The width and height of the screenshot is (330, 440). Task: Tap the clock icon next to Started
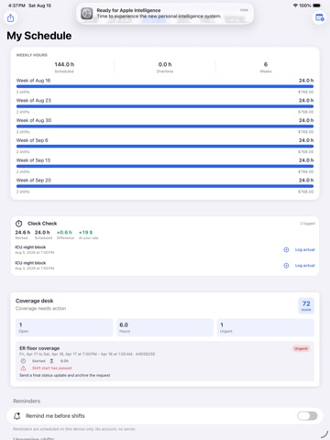click(x=23, y=361)
